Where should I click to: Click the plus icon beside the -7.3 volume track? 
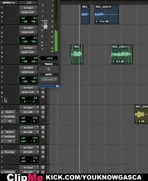[x=43, y=157]
